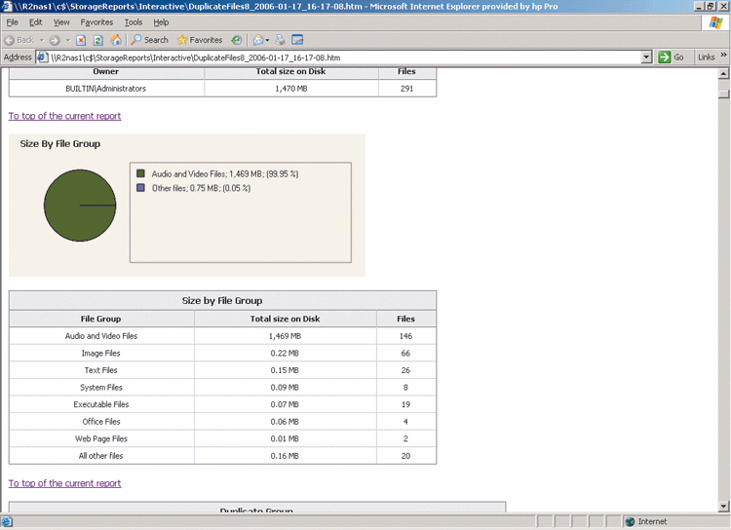This screenshot has height=530, width=731.
Task: Open the Favorites menu
Action: [96, 22]
